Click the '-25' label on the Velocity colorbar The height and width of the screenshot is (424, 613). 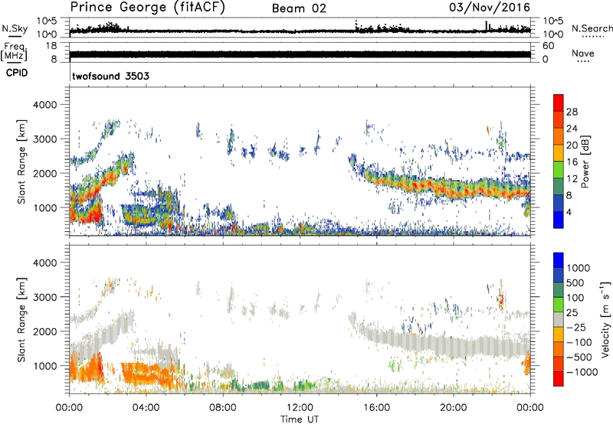coord(575,328)
